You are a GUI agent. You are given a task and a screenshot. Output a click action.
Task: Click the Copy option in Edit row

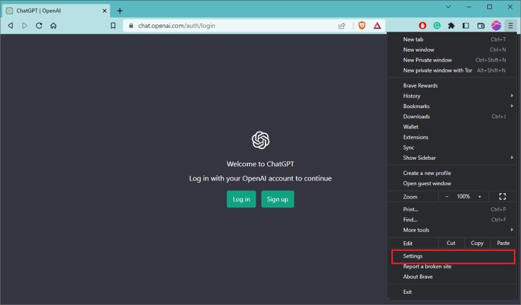(x=477, y=243)
